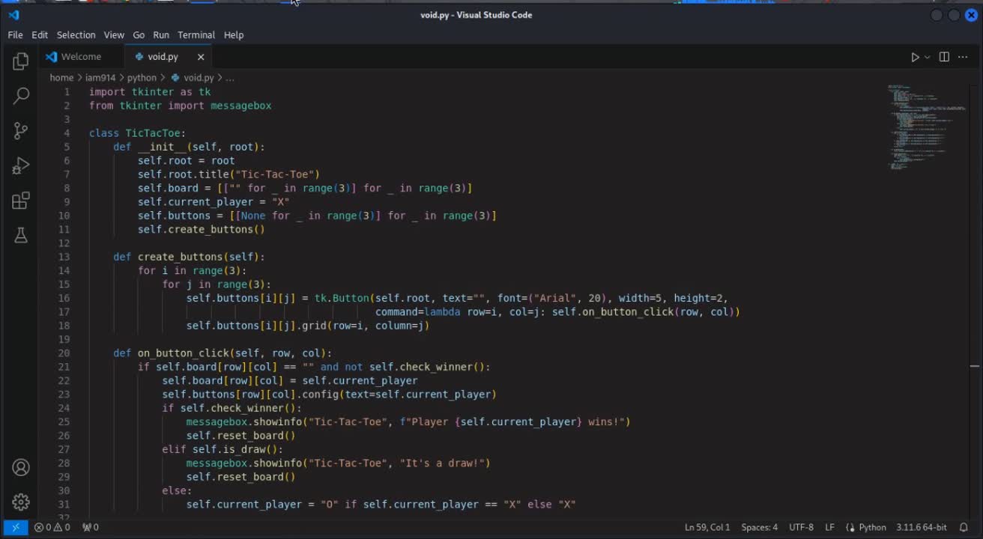Open the Search view icon

click(x=21, y=96)
